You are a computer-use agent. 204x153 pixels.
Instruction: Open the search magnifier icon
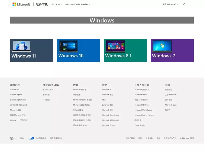point(184,4)
